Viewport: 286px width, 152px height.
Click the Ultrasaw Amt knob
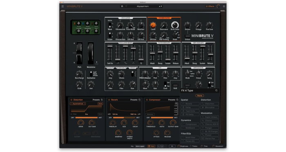120,25
